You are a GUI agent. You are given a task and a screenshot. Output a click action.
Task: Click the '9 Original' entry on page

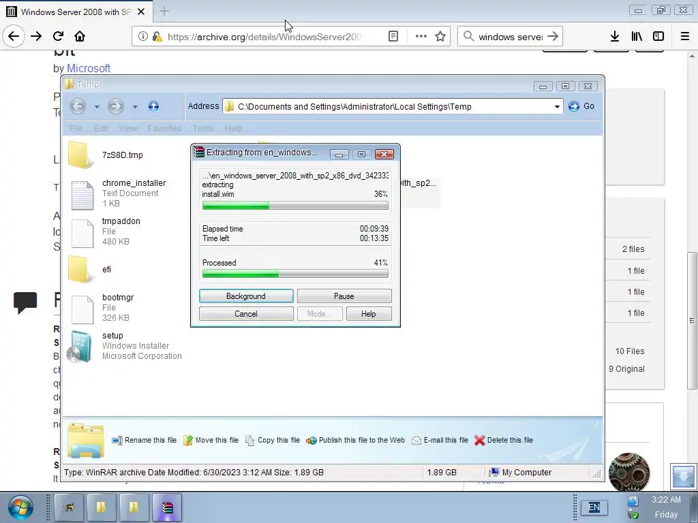coord(626,369)
